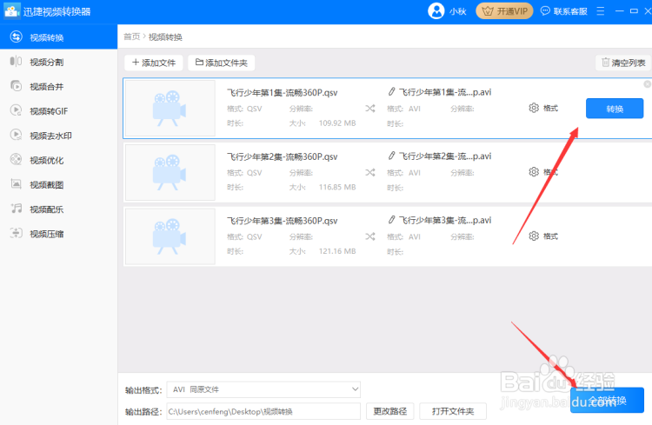
Task: Click the size value 121.16 MB
Action: tap(337, 251)
